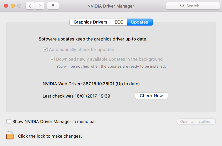Toggle Download newly available updates checkbox
This screenshot has width=222, height=146.
tap(52, 59)
